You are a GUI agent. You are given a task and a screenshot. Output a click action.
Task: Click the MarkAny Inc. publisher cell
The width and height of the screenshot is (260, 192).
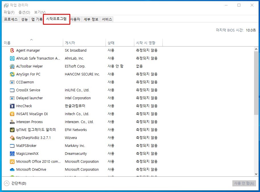75,146
